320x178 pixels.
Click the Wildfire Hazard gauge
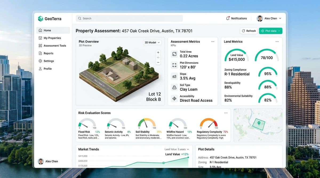(x=178, y=123)
